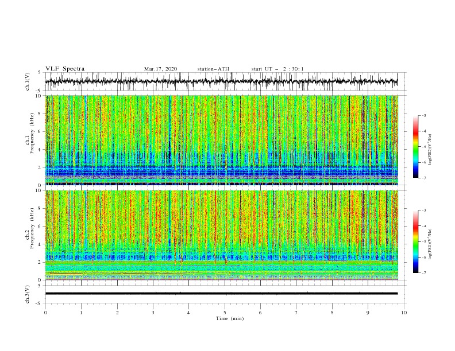The height and width of the screenshot is (351, 455).
Task: Click the "-5" label on ch.2 colorbar
Action: point(424,241)
